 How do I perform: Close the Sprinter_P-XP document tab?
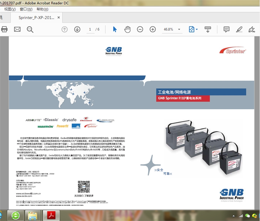click(59, 18)
